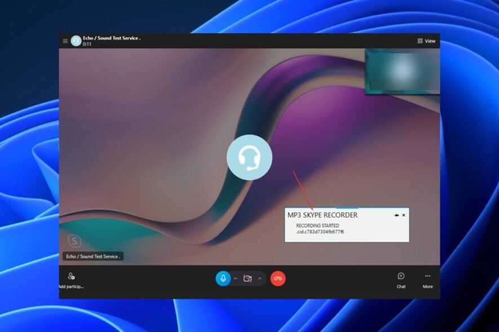499x332 pixels.
Task: Mute the microphone
Action: pyautogui.click(x=223, y=277)
